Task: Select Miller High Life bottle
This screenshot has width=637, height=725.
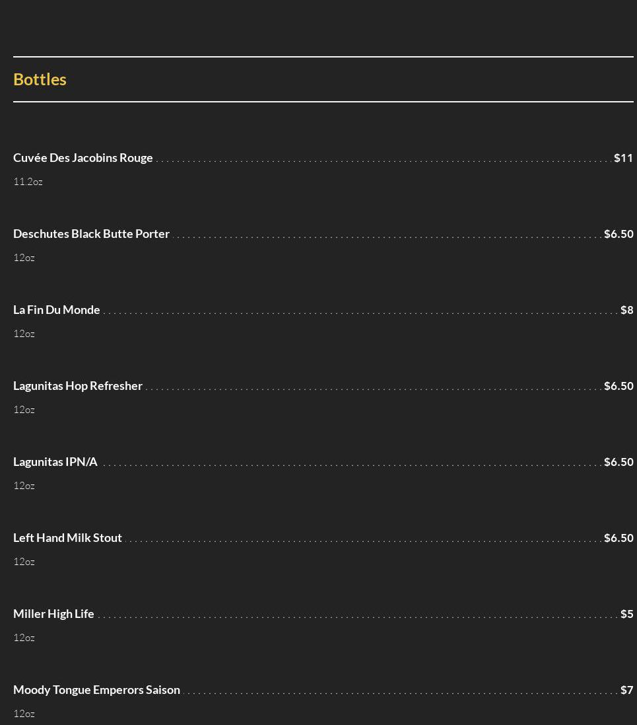Action: click(53, 614)
